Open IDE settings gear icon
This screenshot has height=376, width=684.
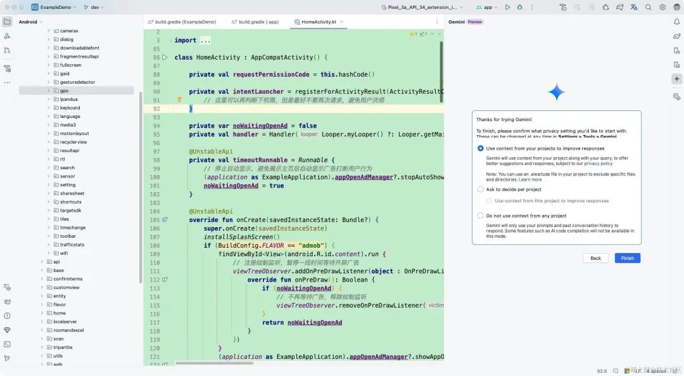662,7
